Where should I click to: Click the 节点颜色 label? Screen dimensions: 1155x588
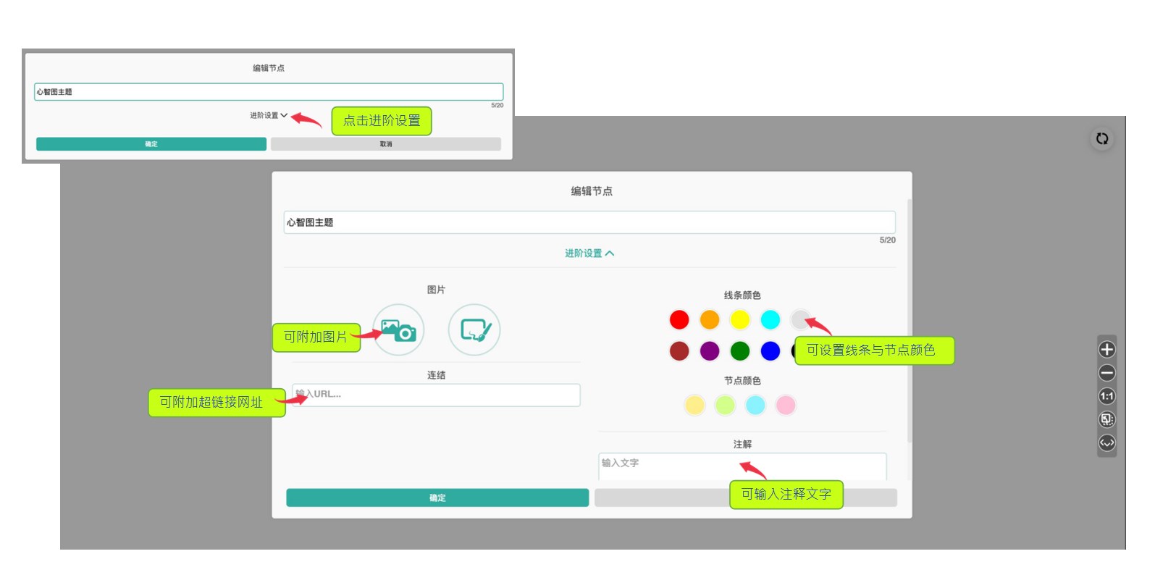tap(742, 381)
